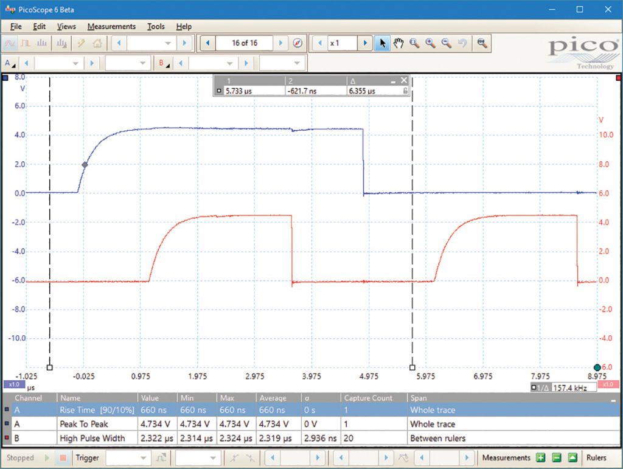Select the High Pulse Width measurement row
Screen dimensions: 623x469
tap(311, 438)
